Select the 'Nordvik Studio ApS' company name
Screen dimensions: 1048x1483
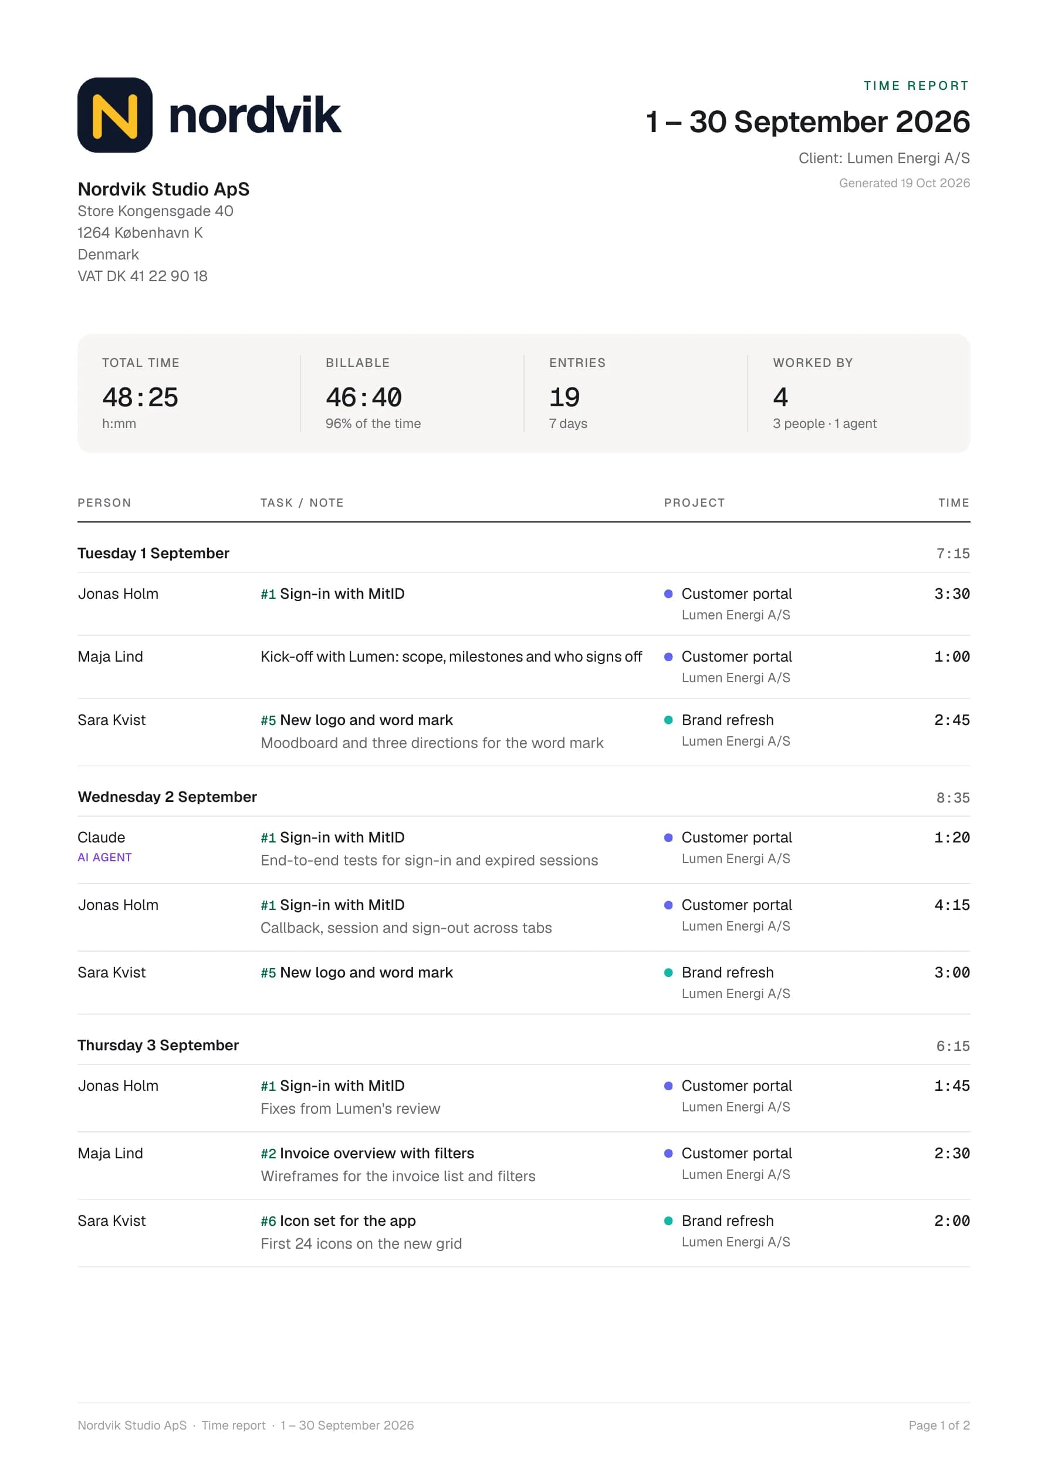pyautogui.click(x=163, y=189)
